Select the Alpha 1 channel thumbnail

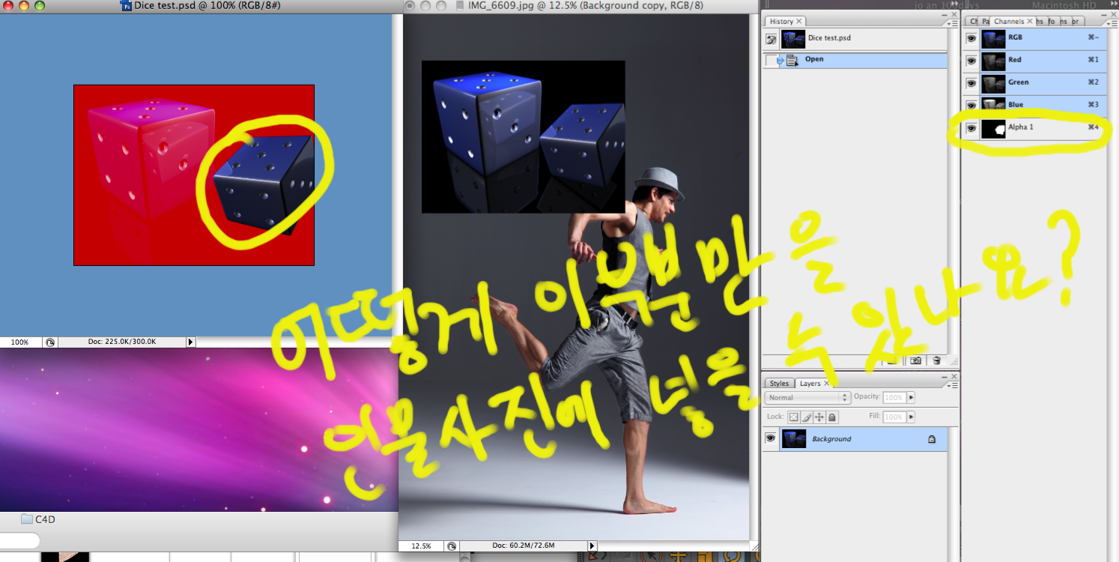click(993, 127)
